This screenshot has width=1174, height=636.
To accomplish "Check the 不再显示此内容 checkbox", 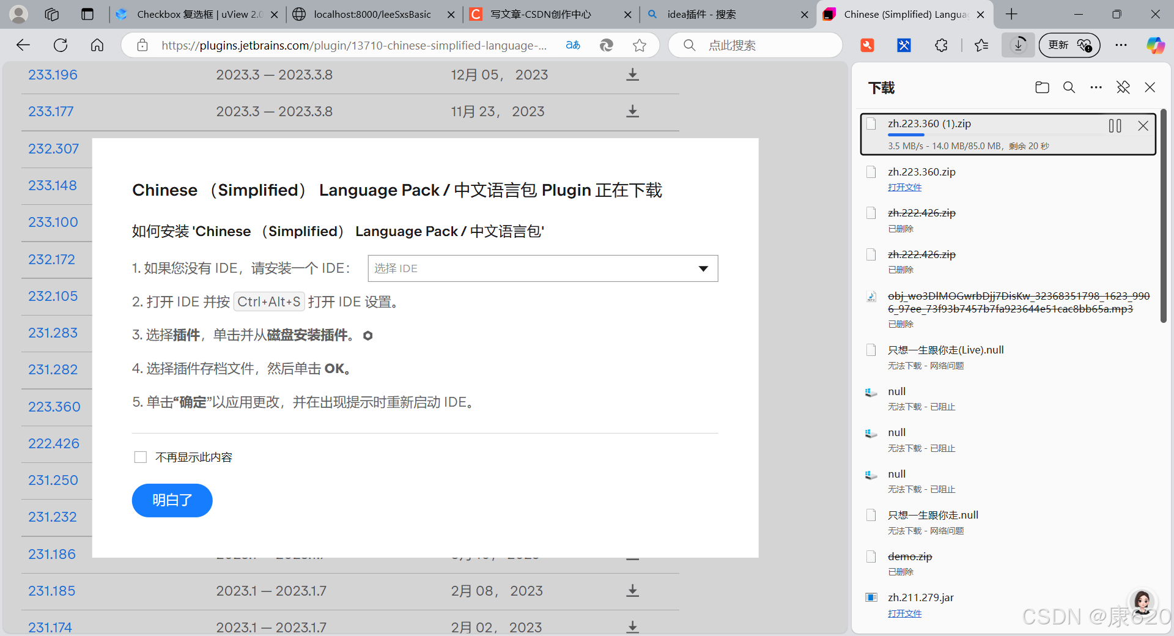I will point(141,457).
